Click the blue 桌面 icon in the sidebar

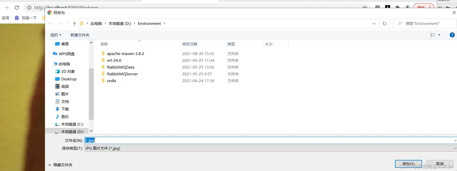click(57, 44)
